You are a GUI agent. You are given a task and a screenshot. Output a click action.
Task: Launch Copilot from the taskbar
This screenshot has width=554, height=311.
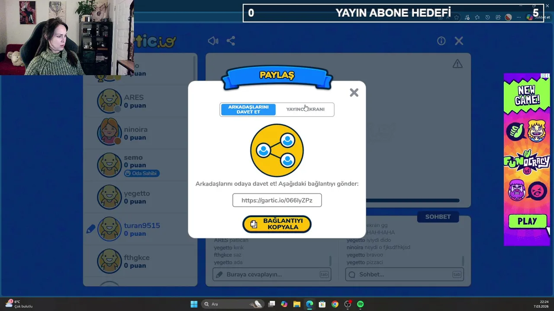click(x=284, y=304)
